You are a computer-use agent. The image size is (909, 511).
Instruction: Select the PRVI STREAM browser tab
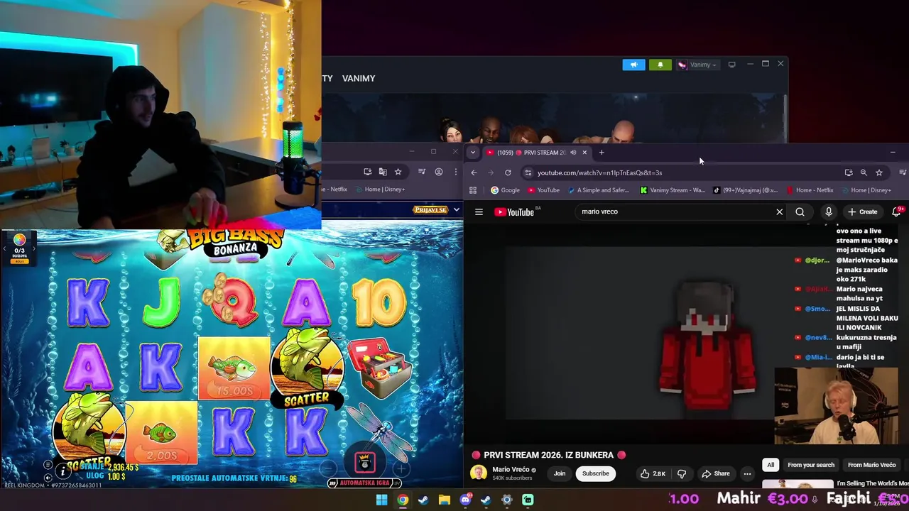pos(536,153)
